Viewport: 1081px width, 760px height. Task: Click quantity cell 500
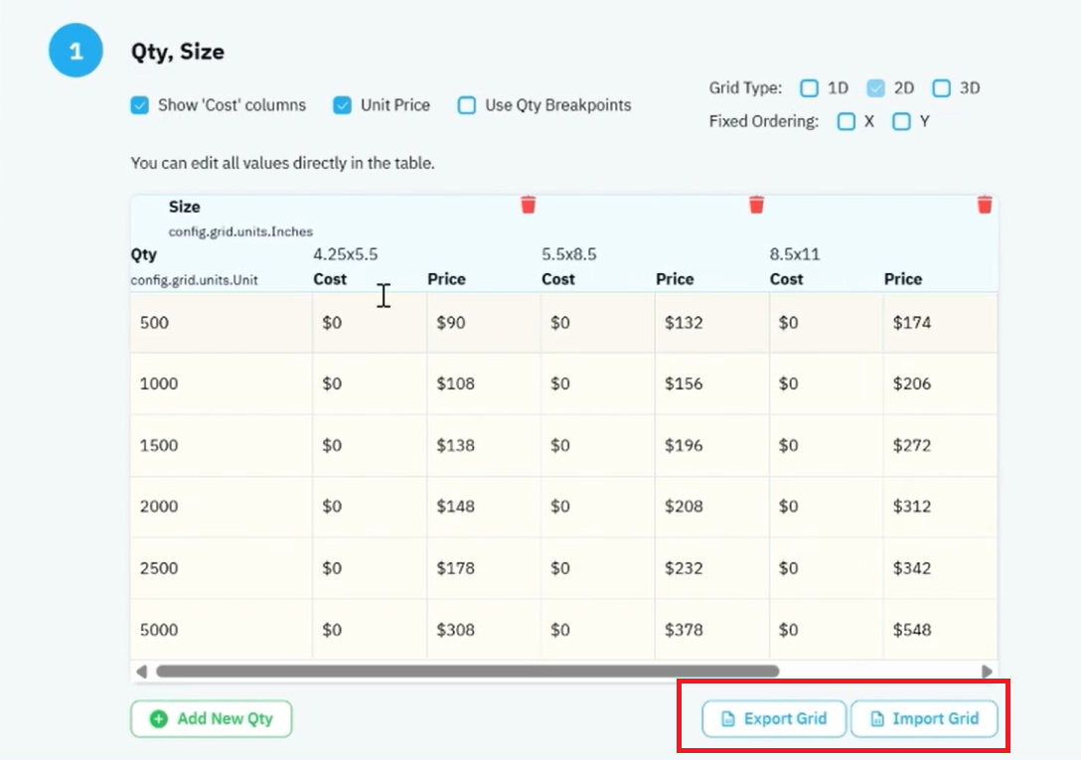pyautogui.click(x=222, y=323)
